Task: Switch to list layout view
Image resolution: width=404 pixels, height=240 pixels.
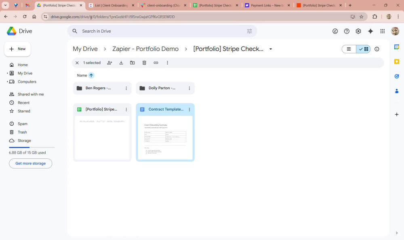Action: (349, 49)
